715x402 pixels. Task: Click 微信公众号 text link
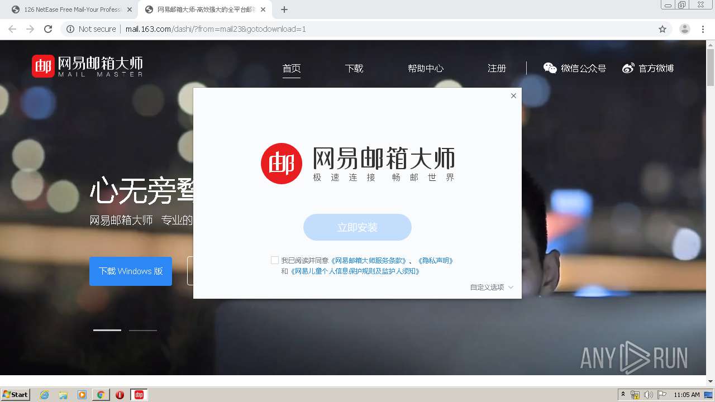coord(584,68)
